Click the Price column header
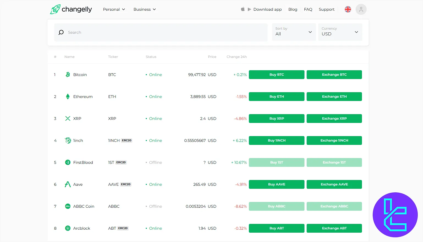The height and width of the screenshot is (242, 423). pos(212,57)
